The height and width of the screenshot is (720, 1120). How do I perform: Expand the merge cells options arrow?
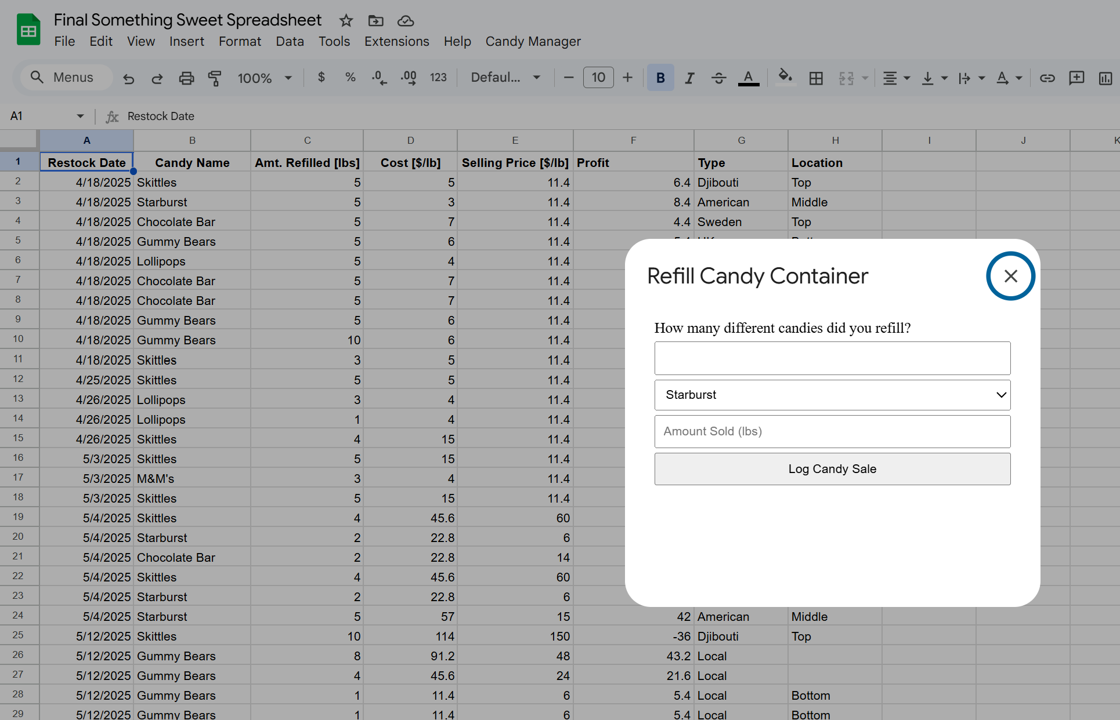pyautogui.click(x=865, y=78)
